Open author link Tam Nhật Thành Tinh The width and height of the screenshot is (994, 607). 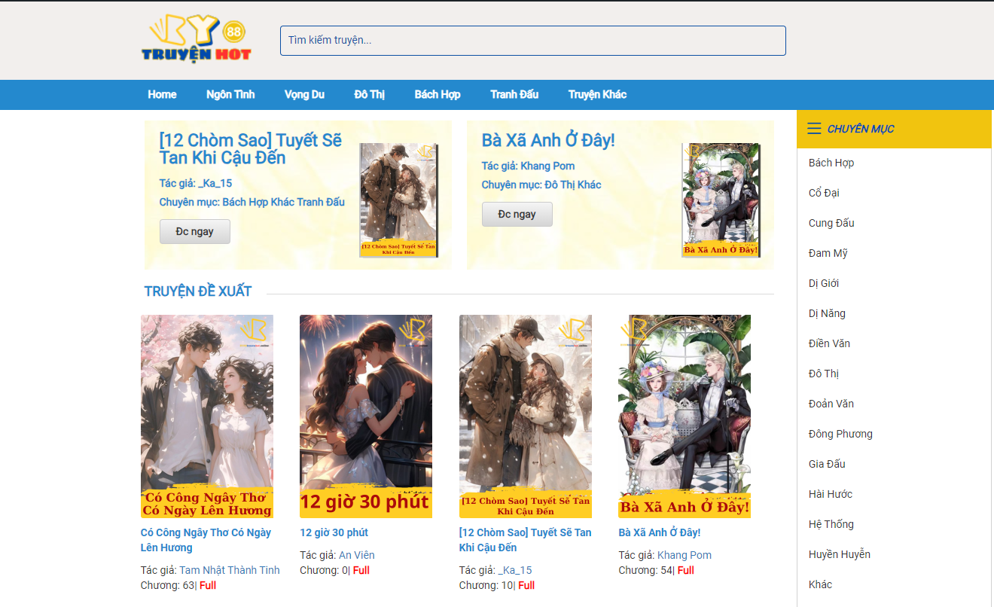(x=229, y=570)
